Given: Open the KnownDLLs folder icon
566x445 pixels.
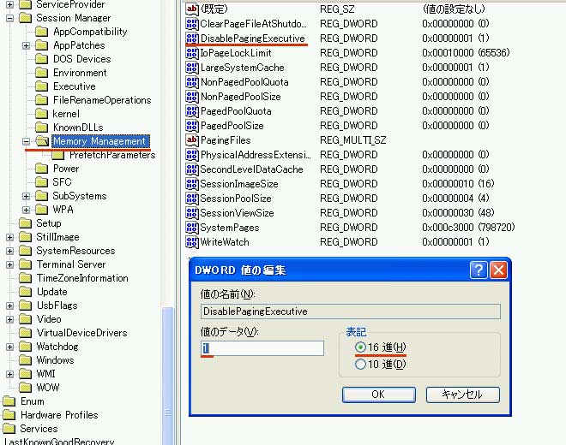Looking at the screenshot, I should click(41, 128).
